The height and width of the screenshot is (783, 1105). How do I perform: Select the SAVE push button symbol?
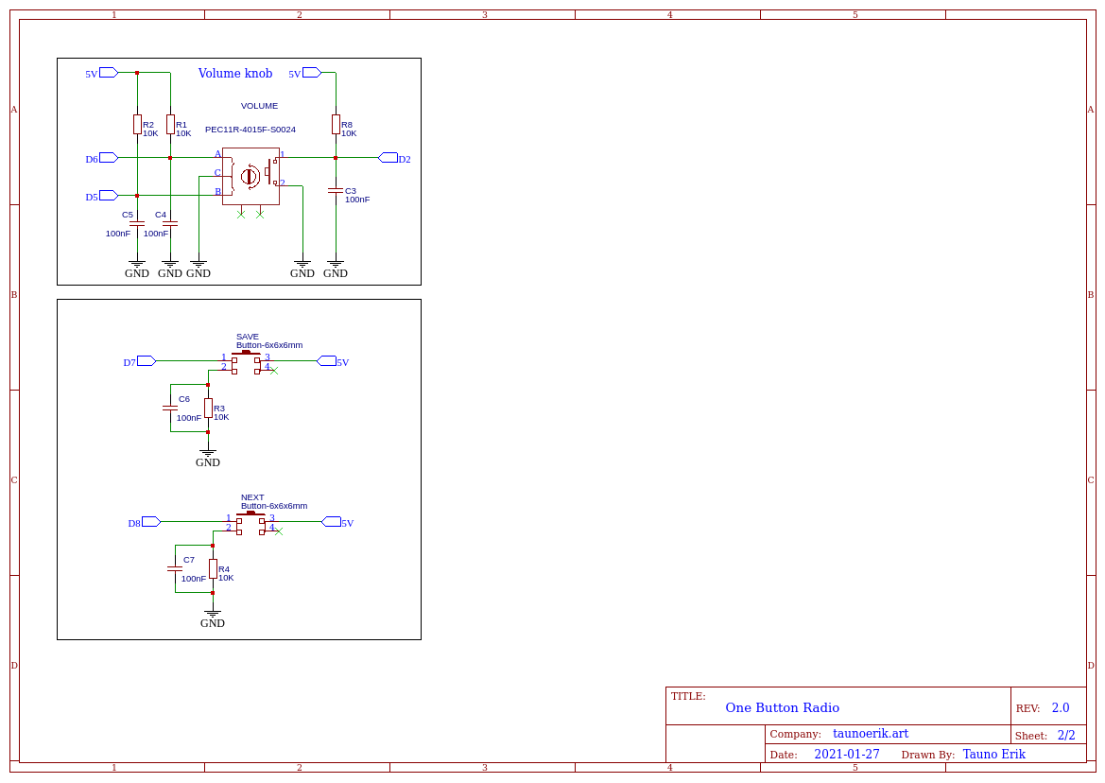(246, 362)
